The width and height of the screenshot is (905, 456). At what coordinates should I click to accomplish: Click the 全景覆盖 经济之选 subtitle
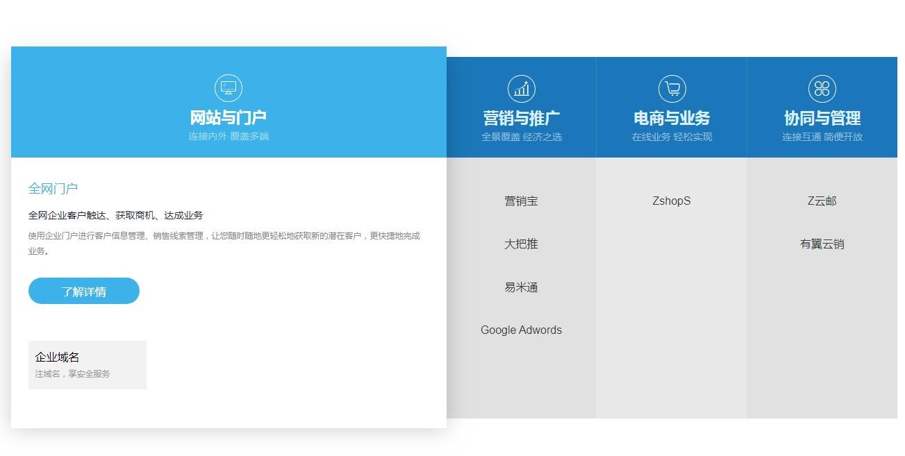tap(521, 137)
